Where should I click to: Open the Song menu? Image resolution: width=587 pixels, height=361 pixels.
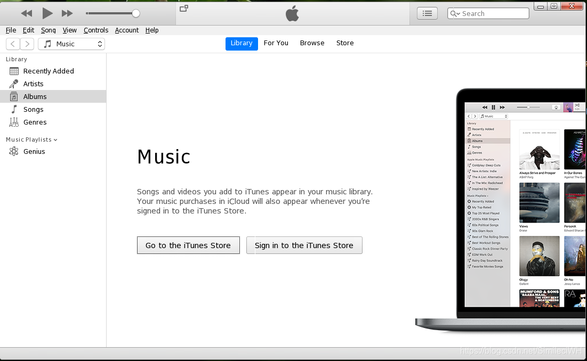49,30
